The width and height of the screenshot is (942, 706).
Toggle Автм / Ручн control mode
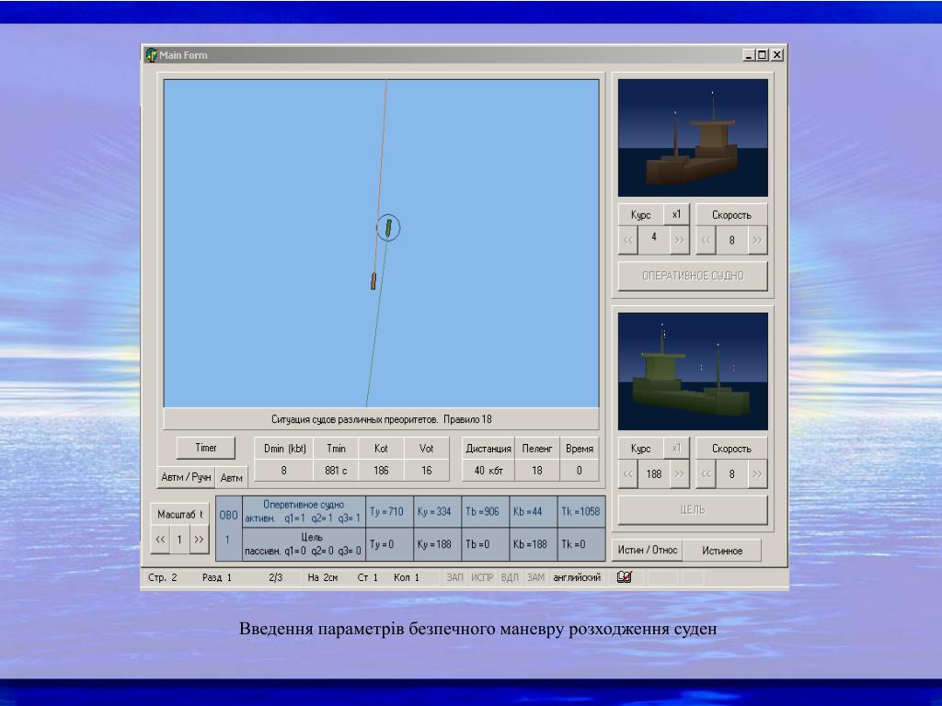186,477
